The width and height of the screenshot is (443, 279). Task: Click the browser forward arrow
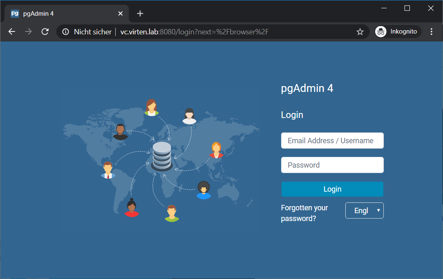(28, 31)
